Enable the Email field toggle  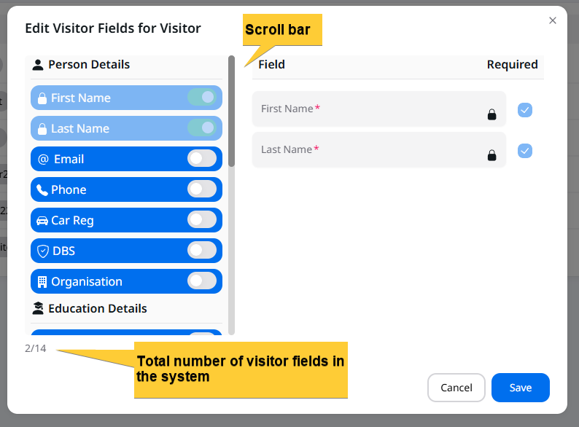pyautogui.click(x=202, y=158)
